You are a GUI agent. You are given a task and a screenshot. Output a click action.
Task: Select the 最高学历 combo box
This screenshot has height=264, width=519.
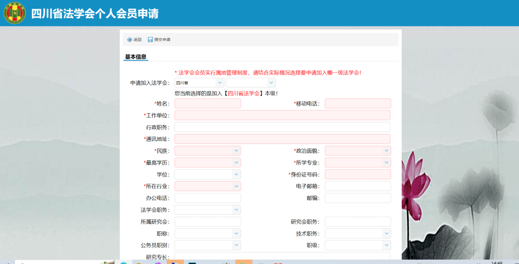208,163
